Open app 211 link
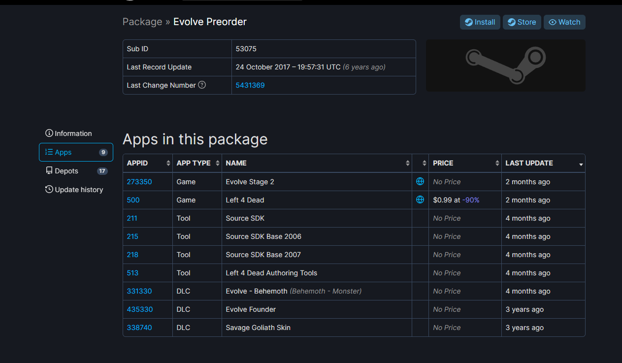This screenshot has width=622, height=363. [x=132, y=218]
